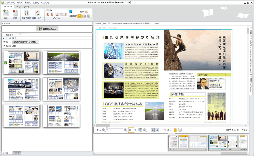Collapse the ソート (並び替え) section

[x=4, y=38]
